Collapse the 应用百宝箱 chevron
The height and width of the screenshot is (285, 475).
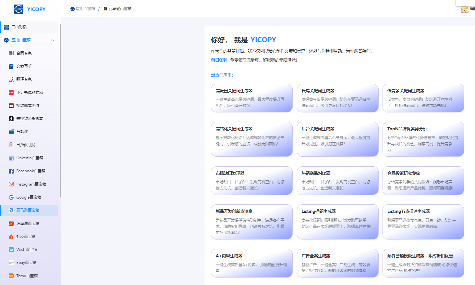(53, 40)
